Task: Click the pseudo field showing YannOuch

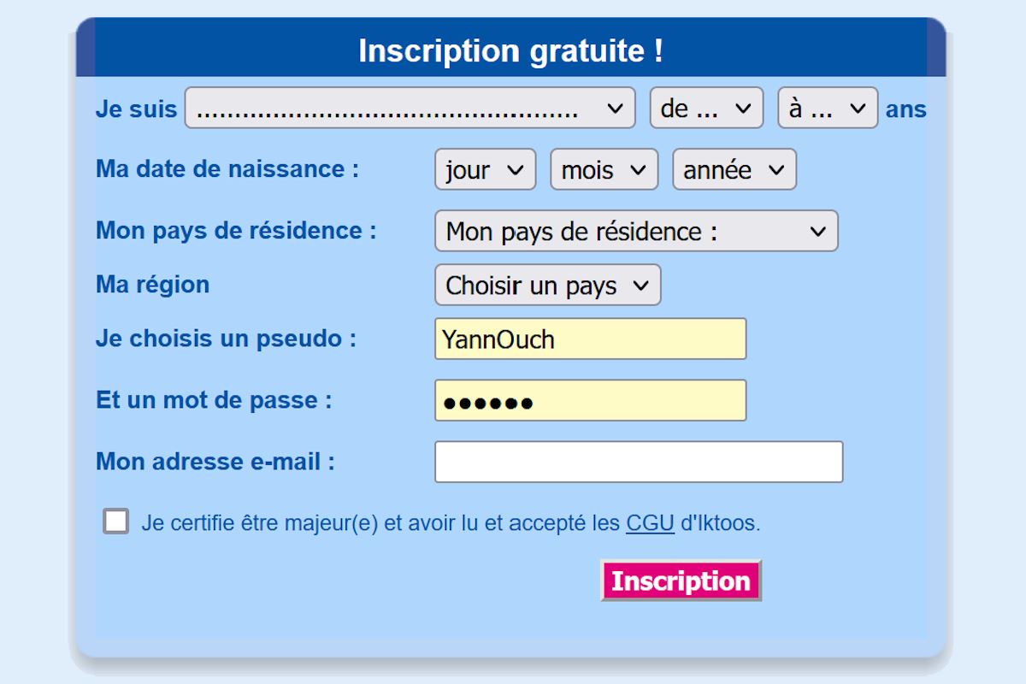Action: point(591,339)
